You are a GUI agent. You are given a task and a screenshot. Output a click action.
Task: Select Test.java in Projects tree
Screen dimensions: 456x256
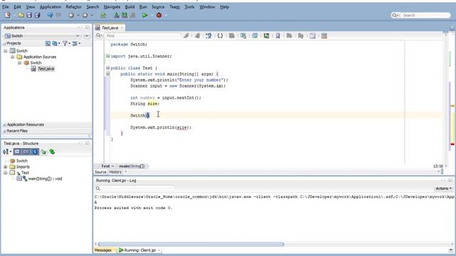[46, 69]
